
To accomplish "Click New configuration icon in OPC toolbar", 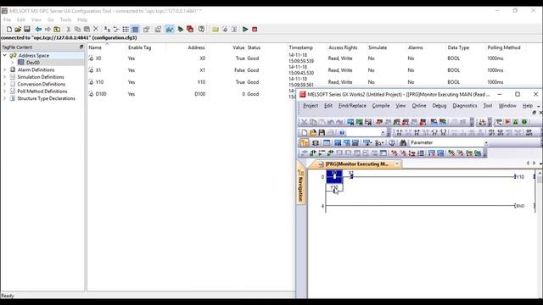I will 9,30.
